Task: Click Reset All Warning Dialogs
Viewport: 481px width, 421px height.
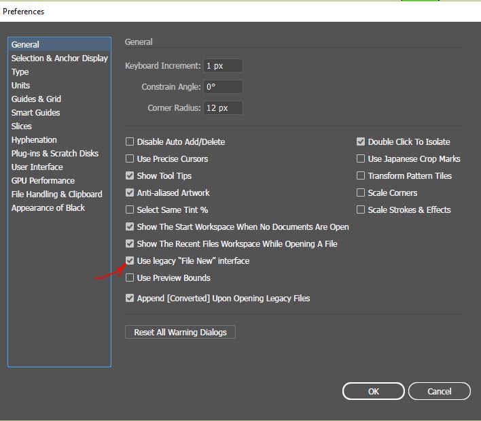Action: pos(180,333)
